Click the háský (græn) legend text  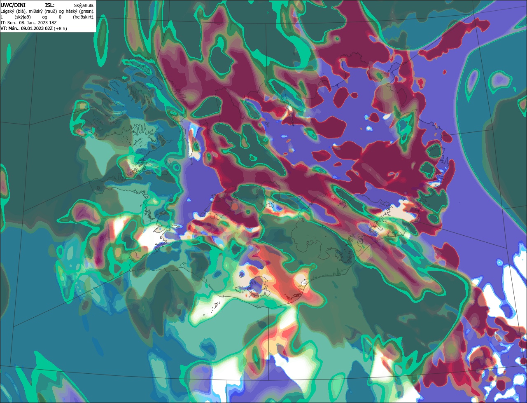point(80,11)
